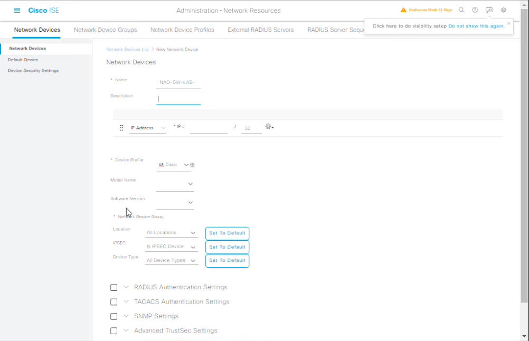The height and width of the screenshot is (341, 529).
Task: Click Set To Default for Location
Action: (x=227, y=233)
